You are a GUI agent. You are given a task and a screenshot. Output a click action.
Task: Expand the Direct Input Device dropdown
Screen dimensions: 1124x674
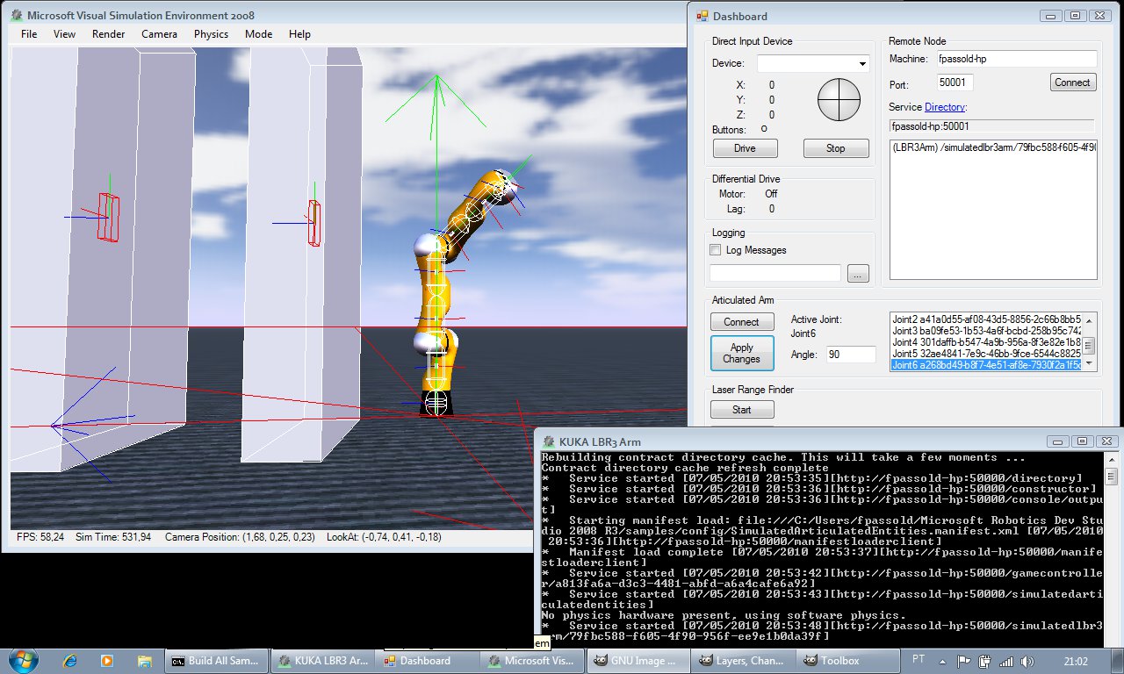click(x=861, y=63)
